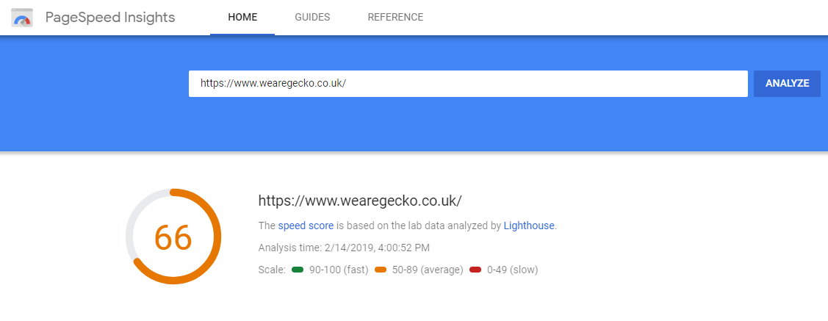Click the PageSpeed Insights speedometer logo icon
The image size is (828, 321).
22,18
